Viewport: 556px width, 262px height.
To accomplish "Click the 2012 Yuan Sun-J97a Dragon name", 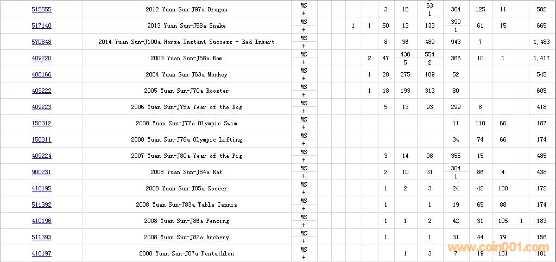I will click(187, 10).
